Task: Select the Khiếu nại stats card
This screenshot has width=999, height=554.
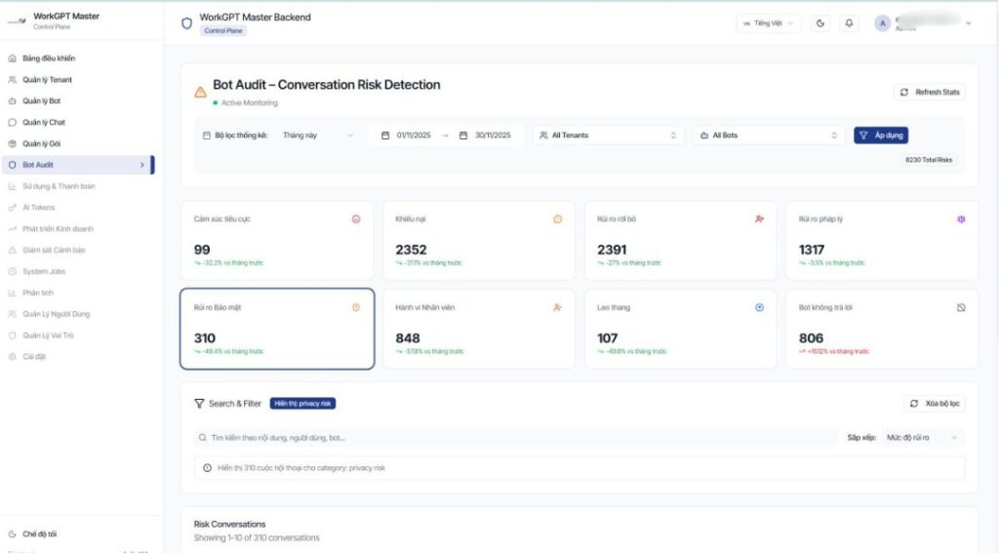Action: [478, 241]
